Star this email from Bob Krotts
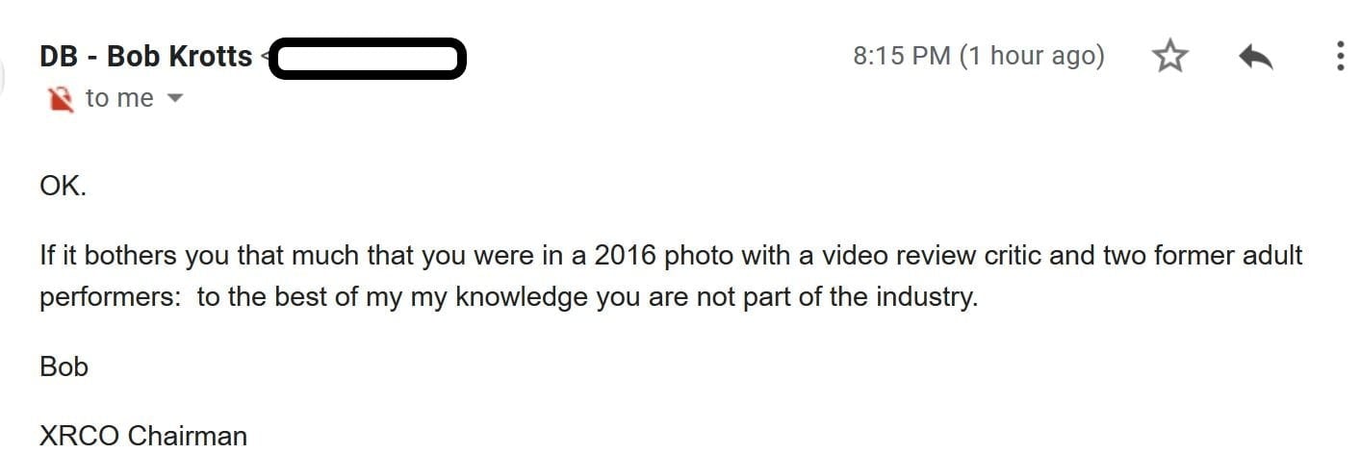1360x454 pixels. pos(1169,57)
